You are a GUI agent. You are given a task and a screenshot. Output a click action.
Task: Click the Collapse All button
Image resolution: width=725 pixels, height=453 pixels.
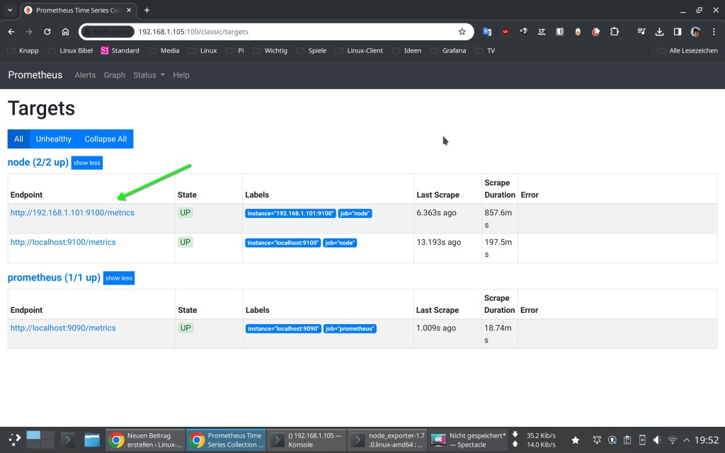(105, 139)
